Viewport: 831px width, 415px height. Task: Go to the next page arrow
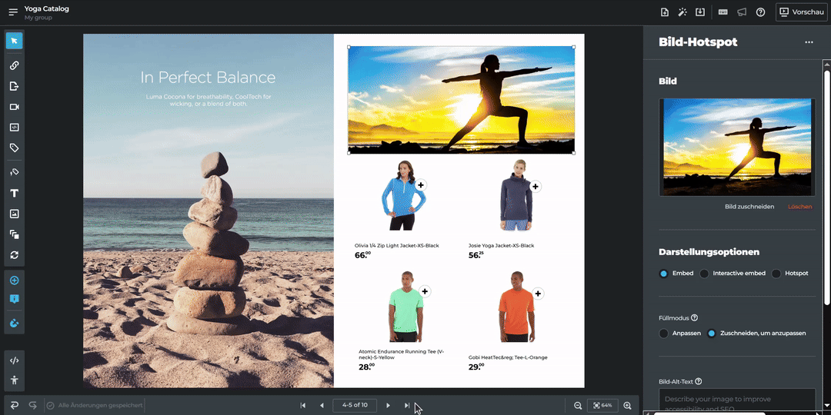coord(388,405)
